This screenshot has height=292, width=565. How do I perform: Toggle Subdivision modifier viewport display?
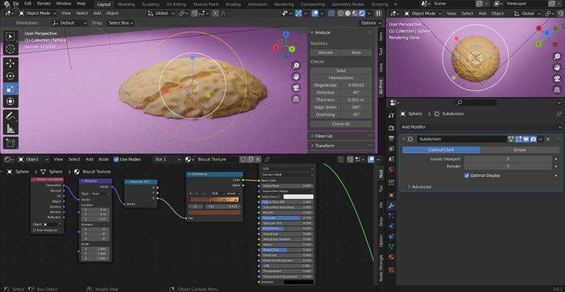[x=526, y=140]
